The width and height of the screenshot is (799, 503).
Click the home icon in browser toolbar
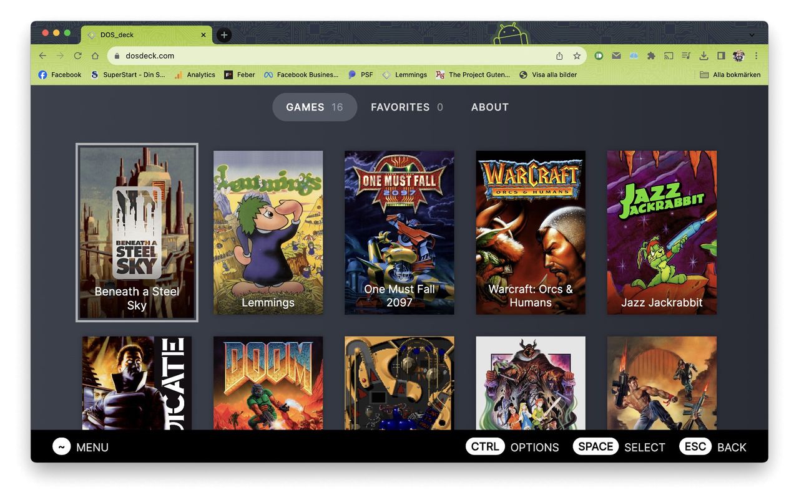95,55
